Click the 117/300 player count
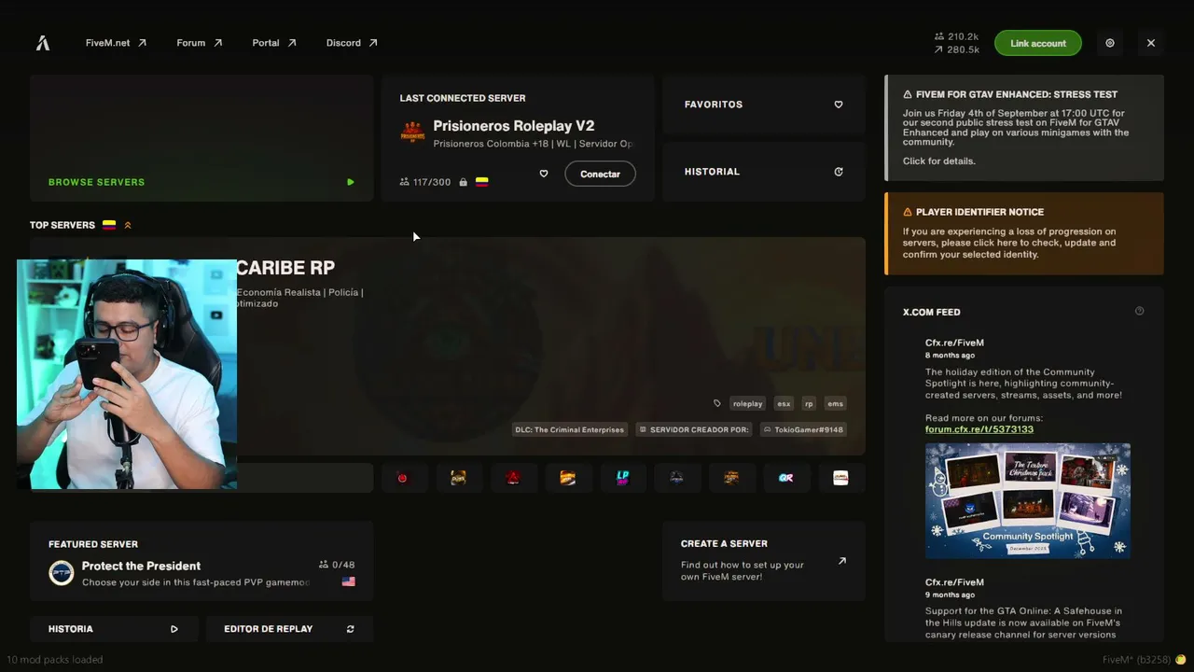 pyautogui.click(x=424, y=182)
